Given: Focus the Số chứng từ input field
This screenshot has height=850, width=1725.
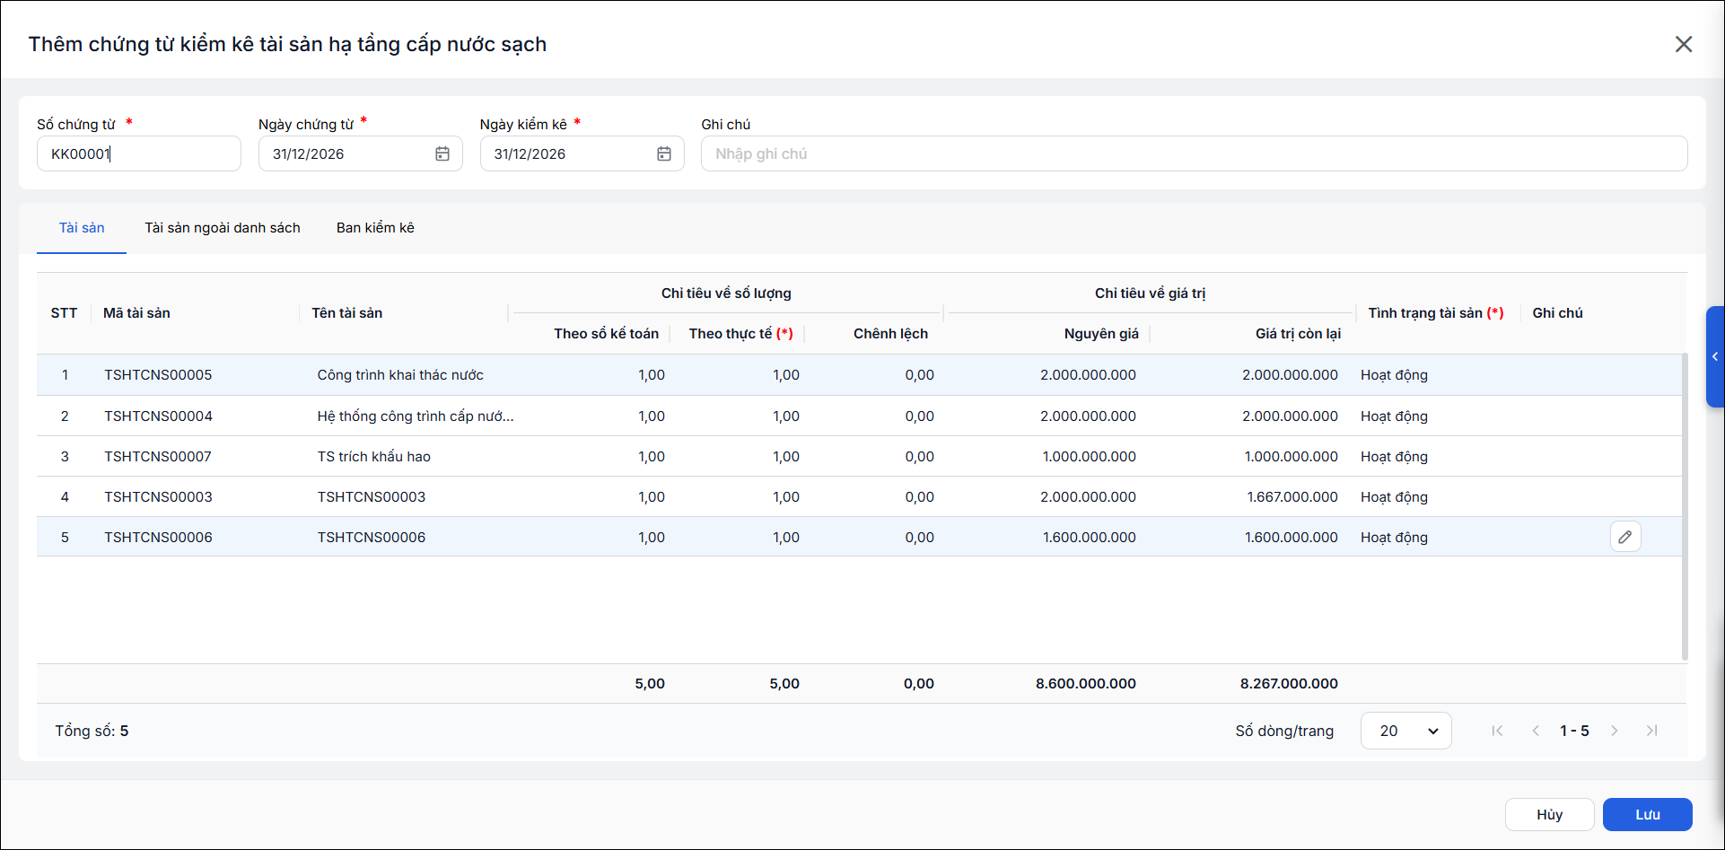Looking at the screenshot, I should pos(139,153).
